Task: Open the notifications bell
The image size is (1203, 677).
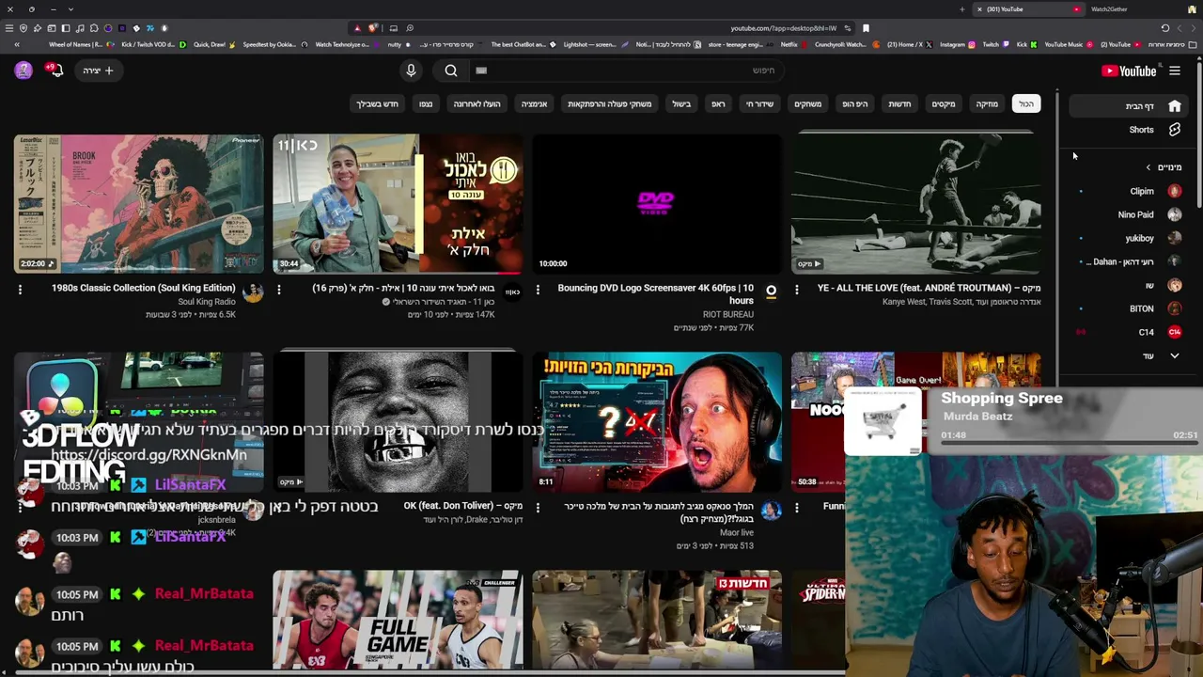Action: (x=55, y=71)
